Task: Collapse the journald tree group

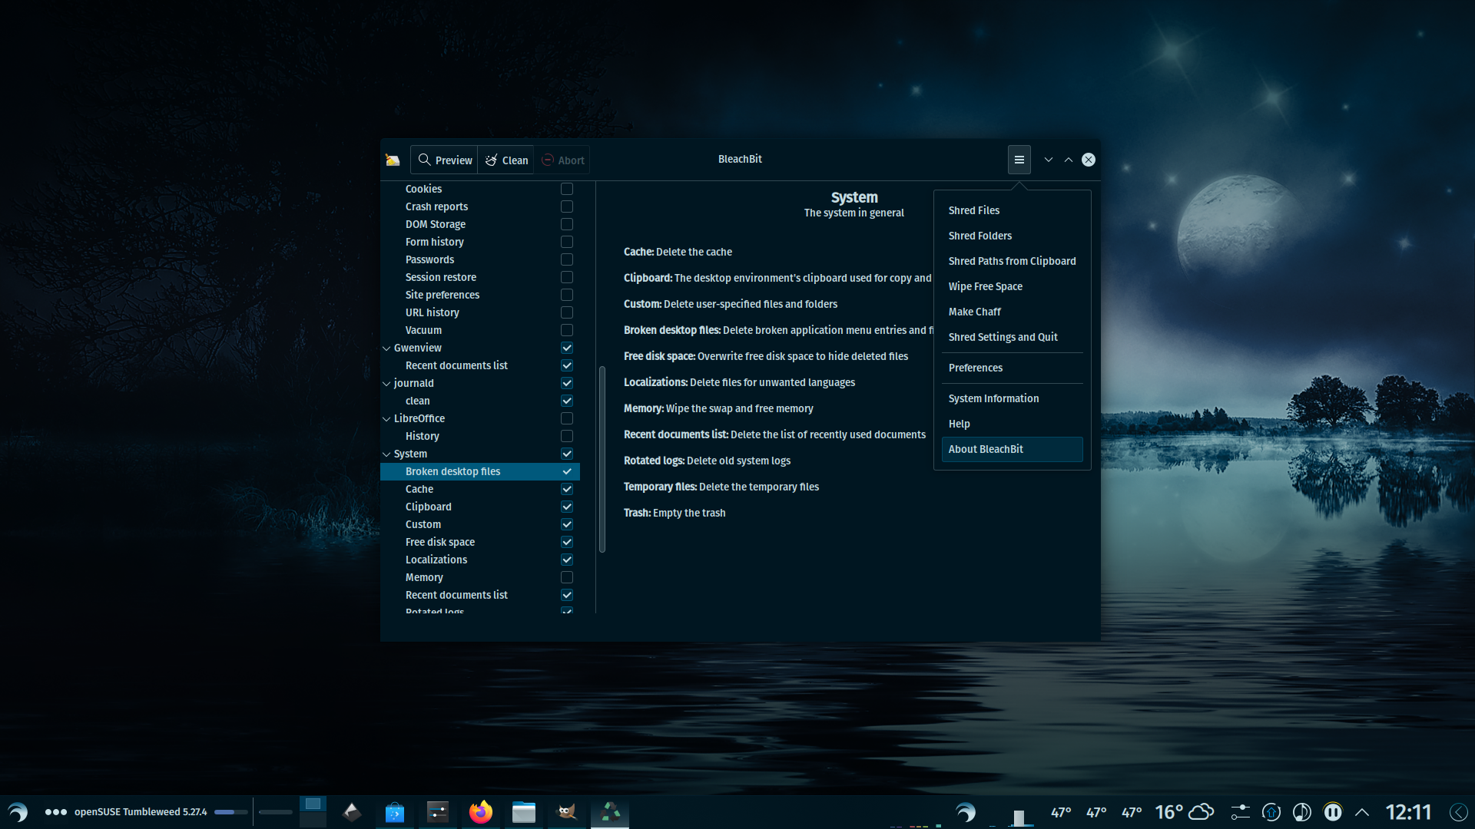Action: click(x=386, y=383)
